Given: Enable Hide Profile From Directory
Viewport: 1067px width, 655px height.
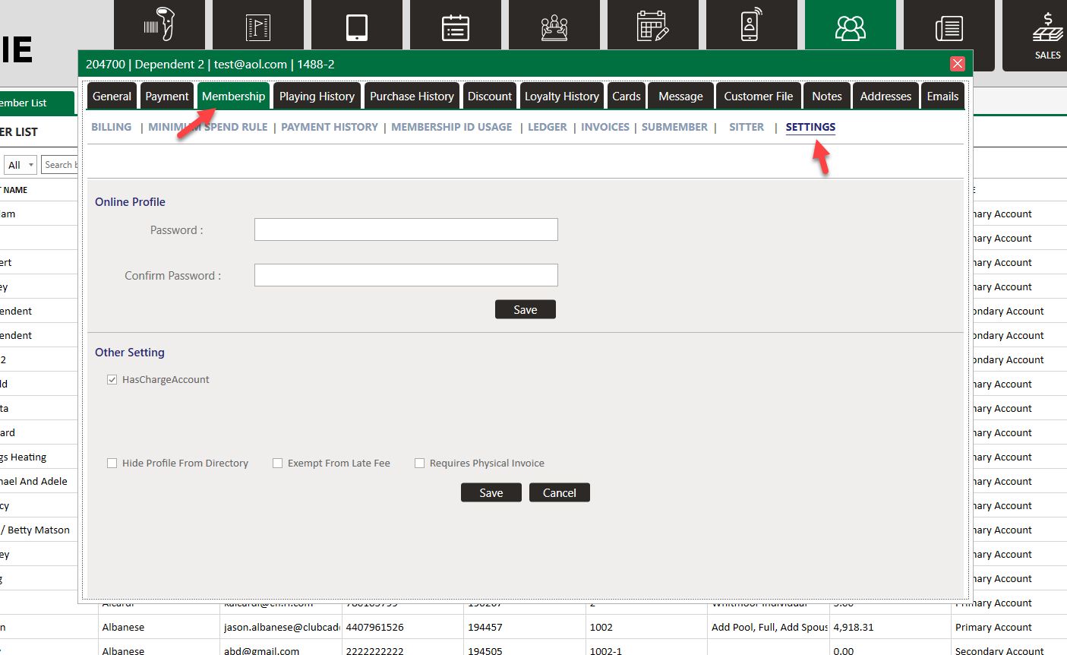Looking at the screenshot, I should click(112, 464).
